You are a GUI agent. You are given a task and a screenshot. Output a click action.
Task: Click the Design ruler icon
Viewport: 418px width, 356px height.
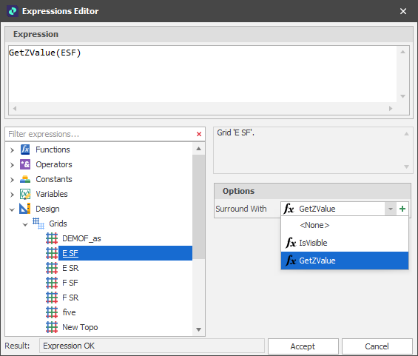click(x=25, y=209)
